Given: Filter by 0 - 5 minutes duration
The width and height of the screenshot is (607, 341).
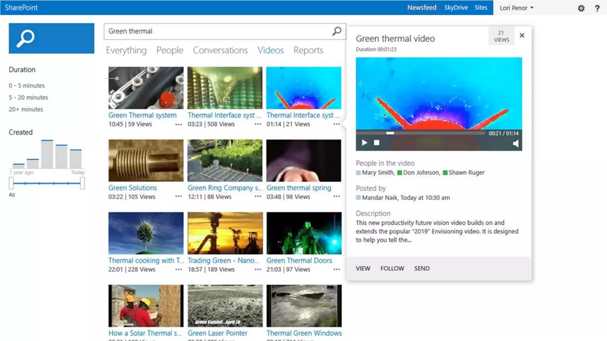Looking at the screenshot, I should [x=27, y=86].
